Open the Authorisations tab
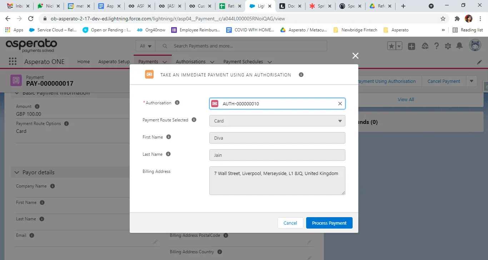The width and height of the screenshot is (488, 260). coord(191,61)
